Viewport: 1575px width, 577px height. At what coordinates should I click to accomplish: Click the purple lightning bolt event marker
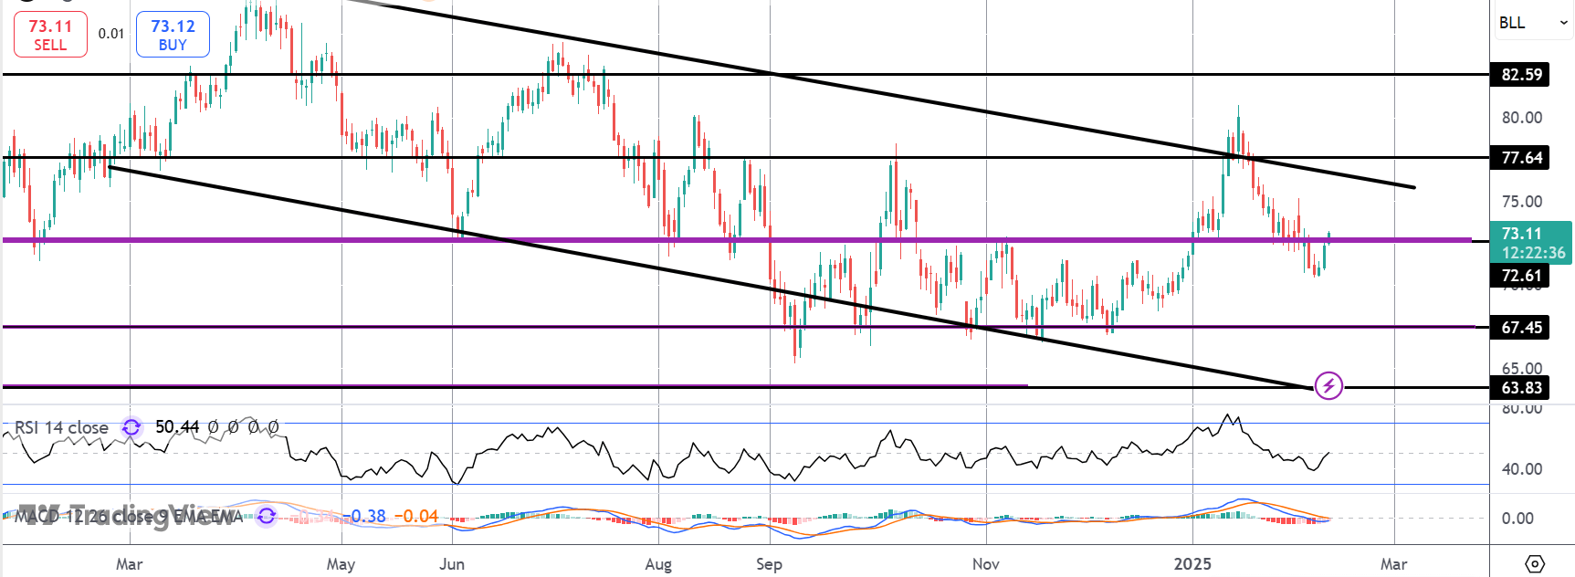pos(1328,385)
